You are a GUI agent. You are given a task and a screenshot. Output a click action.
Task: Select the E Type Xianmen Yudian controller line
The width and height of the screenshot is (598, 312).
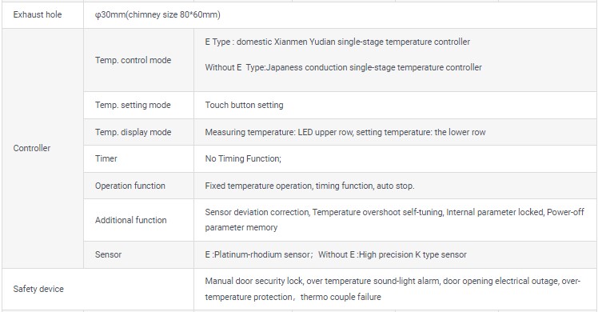tap(337, 42)
